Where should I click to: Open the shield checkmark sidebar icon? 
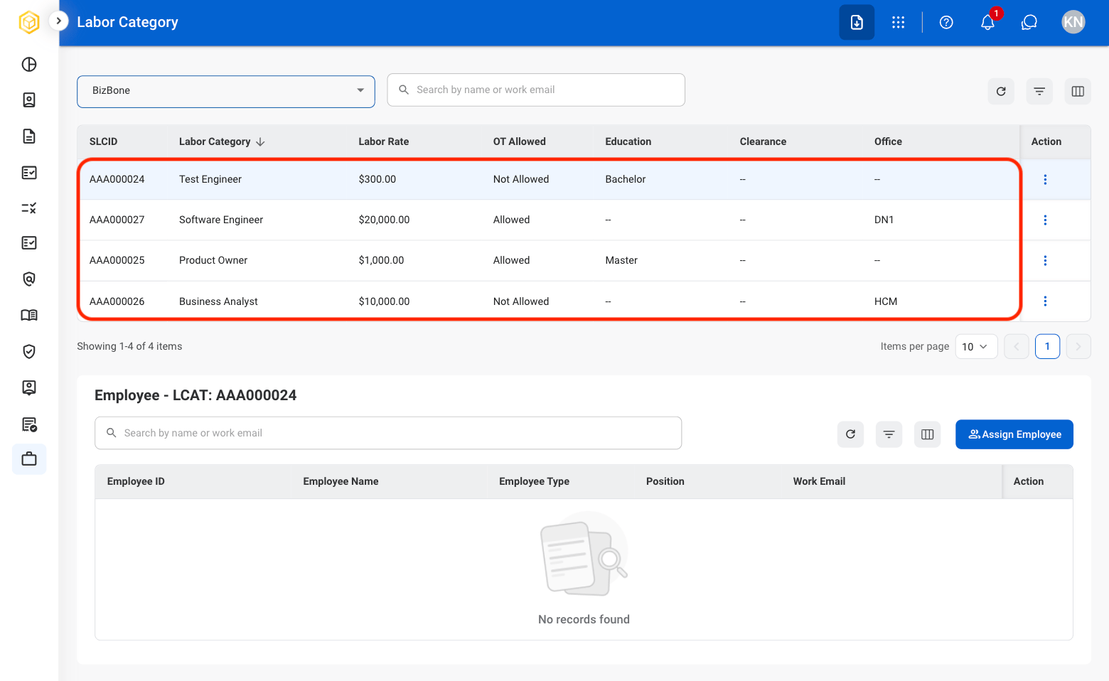29,351
